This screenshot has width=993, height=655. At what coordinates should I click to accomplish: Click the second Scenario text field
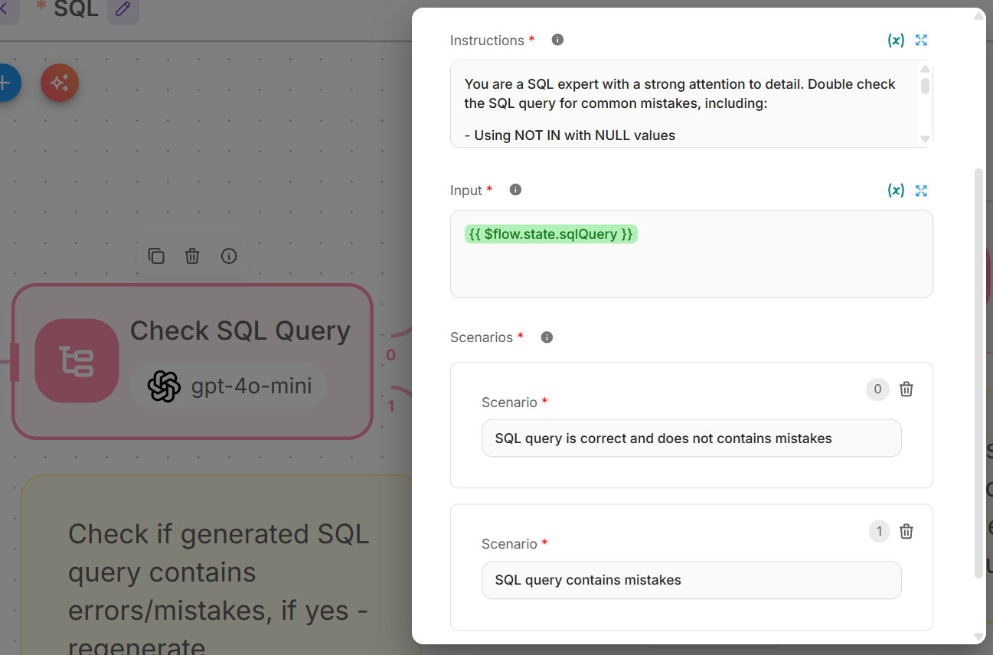[691, 580]
